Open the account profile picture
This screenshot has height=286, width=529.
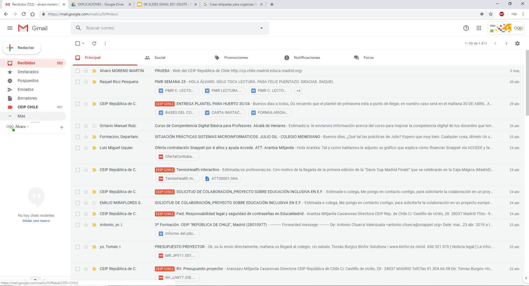tap(519, 28)
